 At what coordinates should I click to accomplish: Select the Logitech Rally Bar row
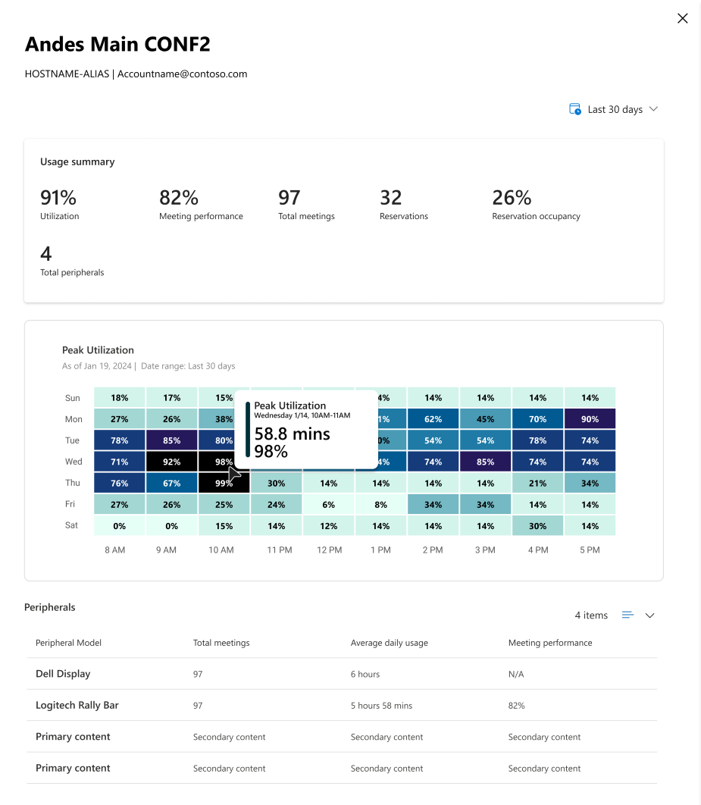pos(342,705)
